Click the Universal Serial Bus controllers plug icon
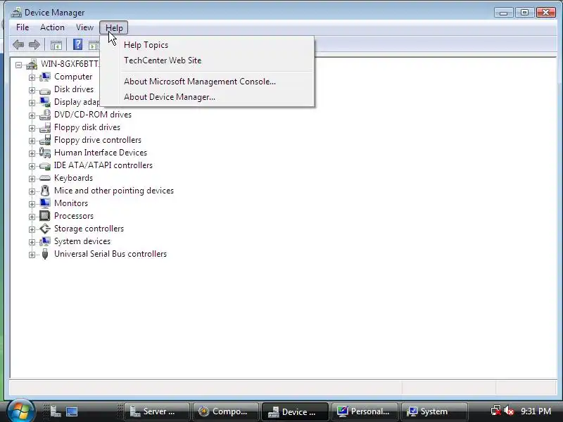This screenshot has width=563, height=422. [x=45, y=254]
